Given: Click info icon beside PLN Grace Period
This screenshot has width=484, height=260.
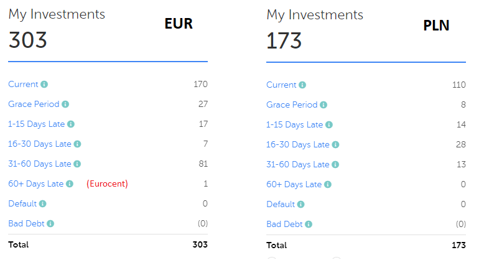Looking at the screenshot, I should tap(323, 105).
